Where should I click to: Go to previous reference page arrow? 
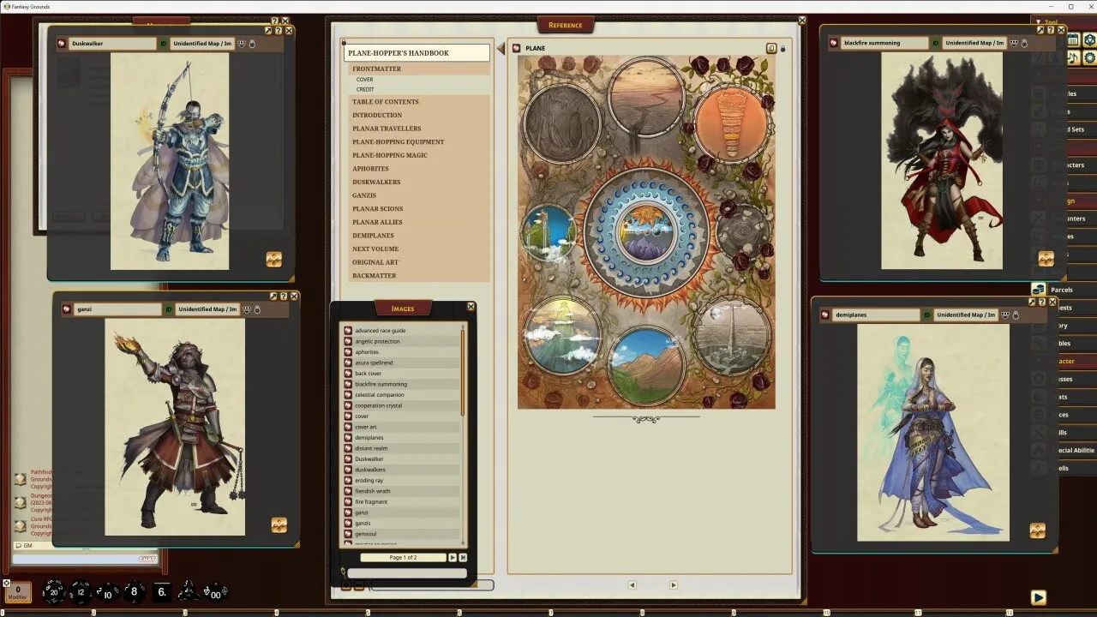coord(632,585)
